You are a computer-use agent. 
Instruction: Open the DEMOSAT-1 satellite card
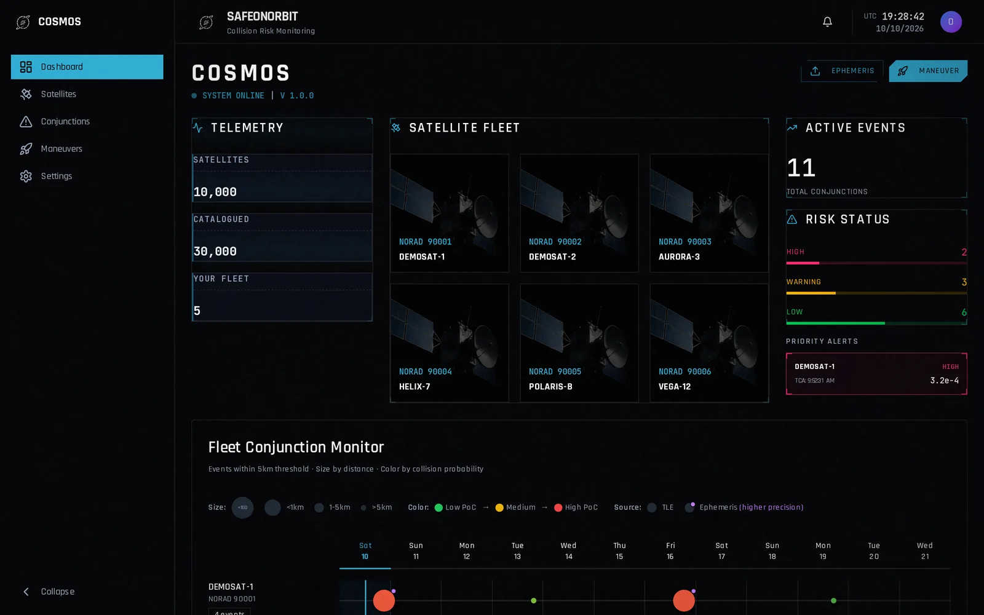(x=450, y=213)
